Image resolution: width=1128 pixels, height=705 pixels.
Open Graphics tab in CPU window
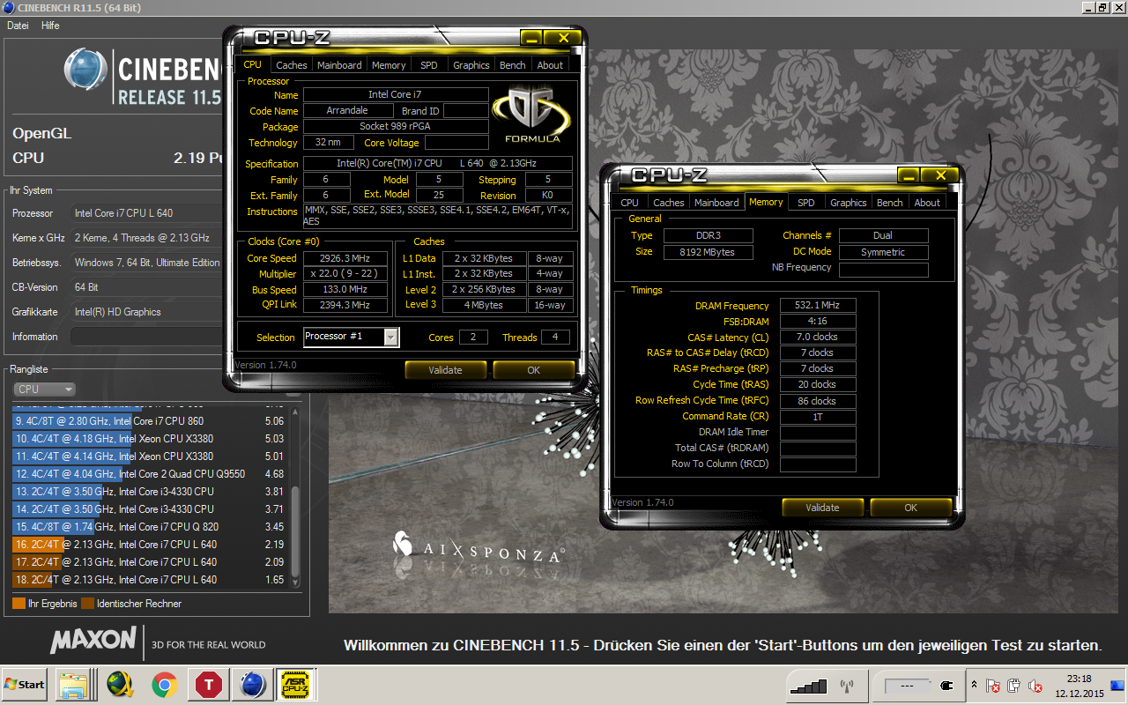click(x=471, y=65)
